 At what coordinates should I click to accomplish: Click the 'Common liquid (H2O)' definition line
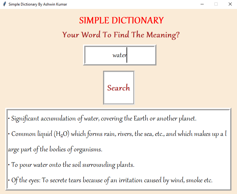click(117, 134)
